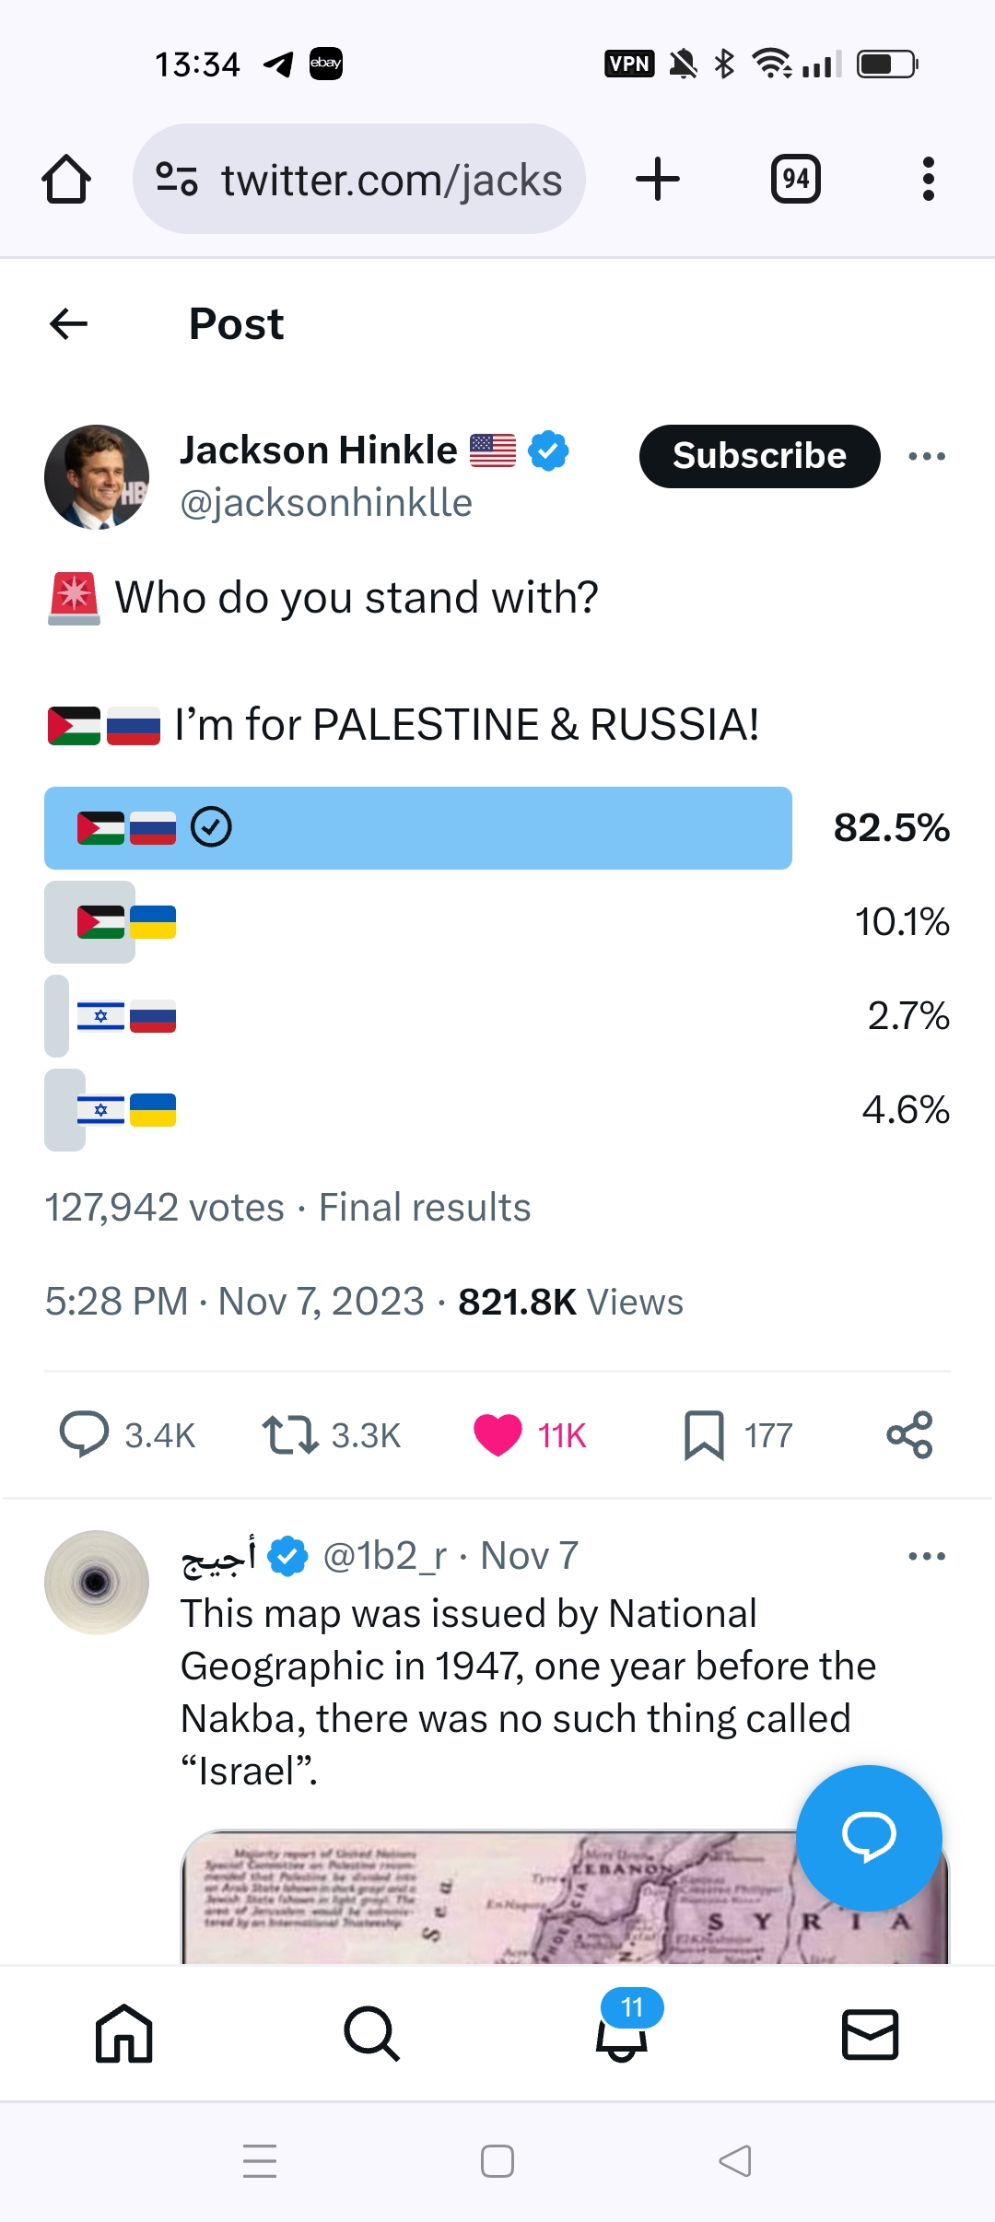This screenshot has height=2222, width=995.
Task: Go back using the Post arrow
Action: click(69, 324)
